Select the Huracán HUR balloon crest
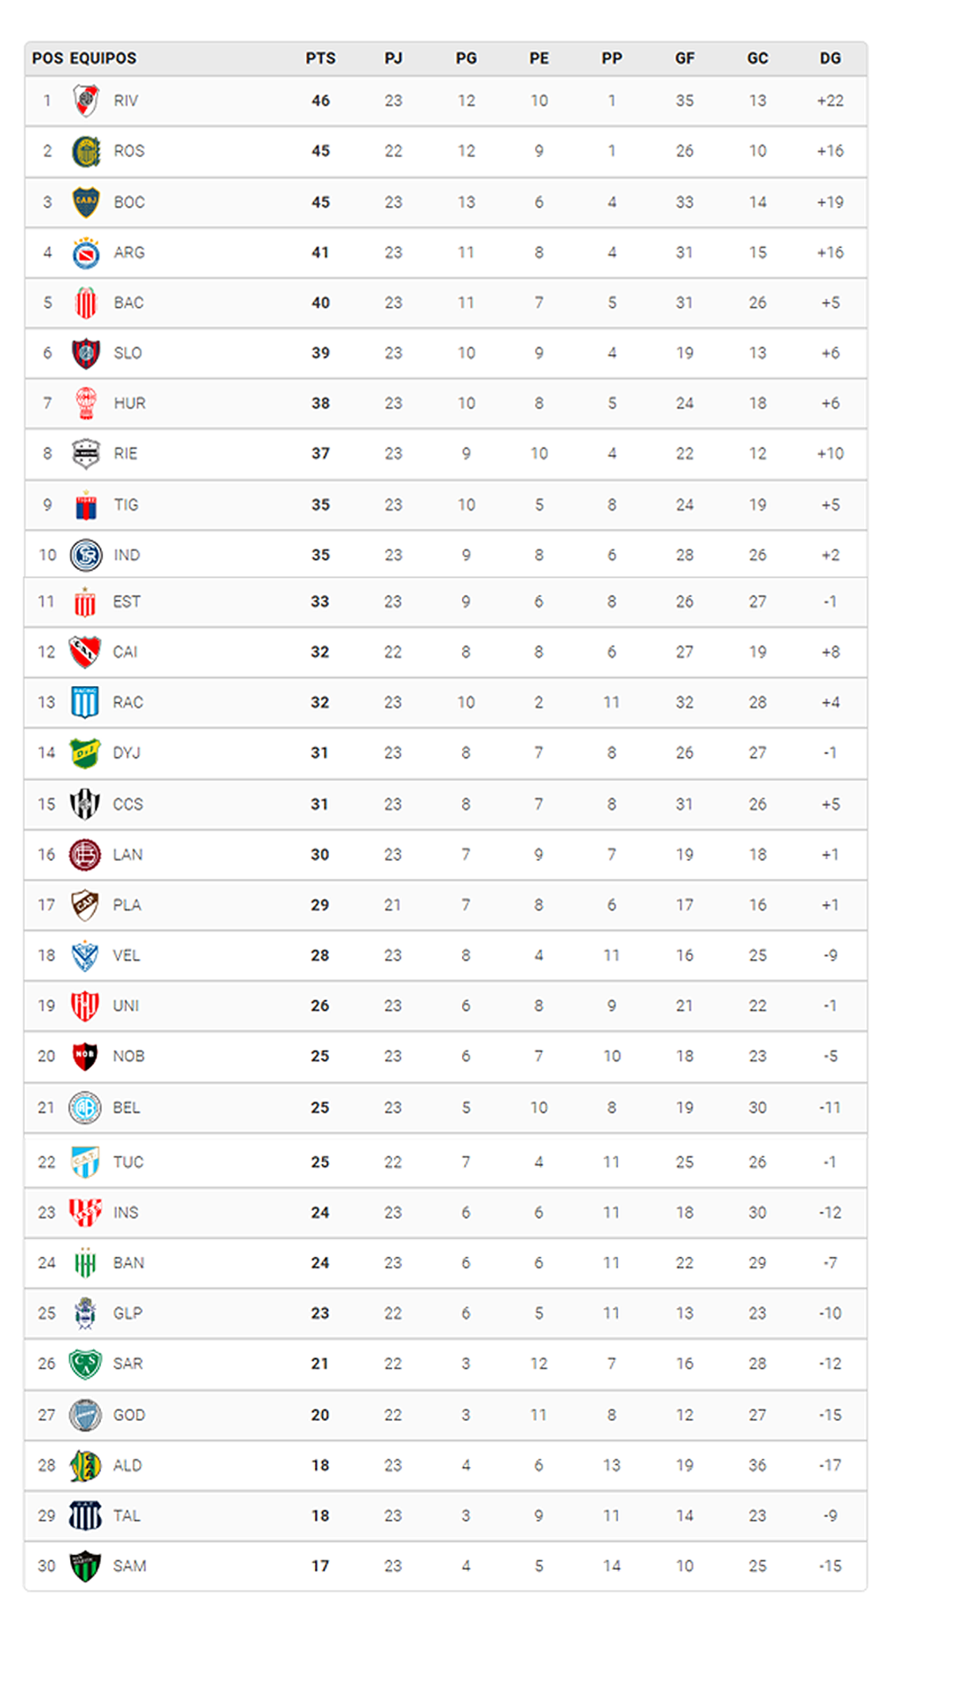This screenshot has height=1704, width=958. coord(86,403)
